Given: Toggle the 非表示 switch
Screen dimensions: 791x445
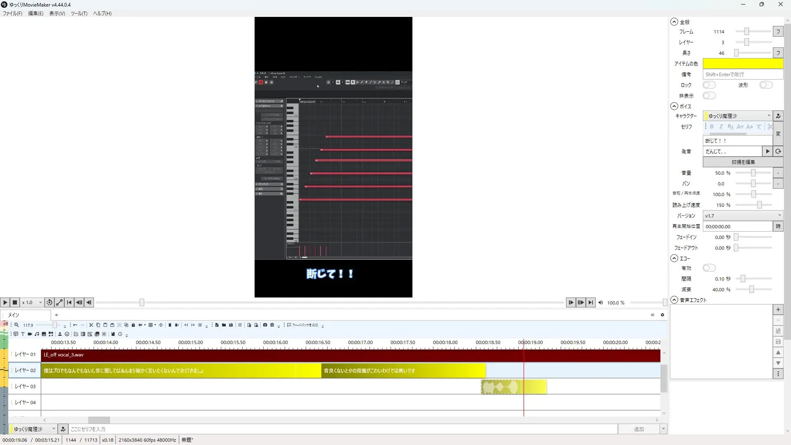Looking at the screenshot, I should pos(709,96).
